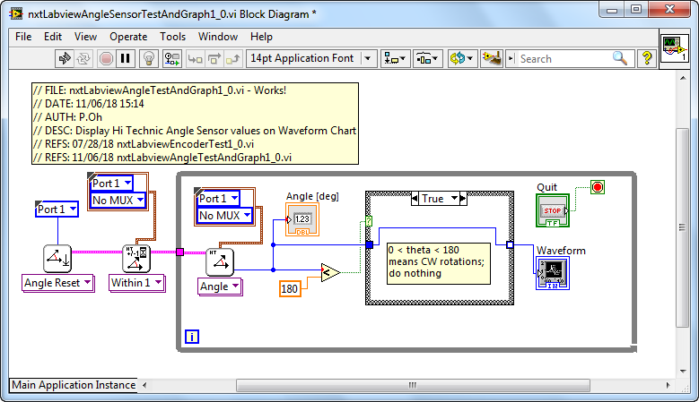699x402 pixels.
Task: Open the Port 1 dropdown outside the loop cluster
Action: tap(111, 183)
